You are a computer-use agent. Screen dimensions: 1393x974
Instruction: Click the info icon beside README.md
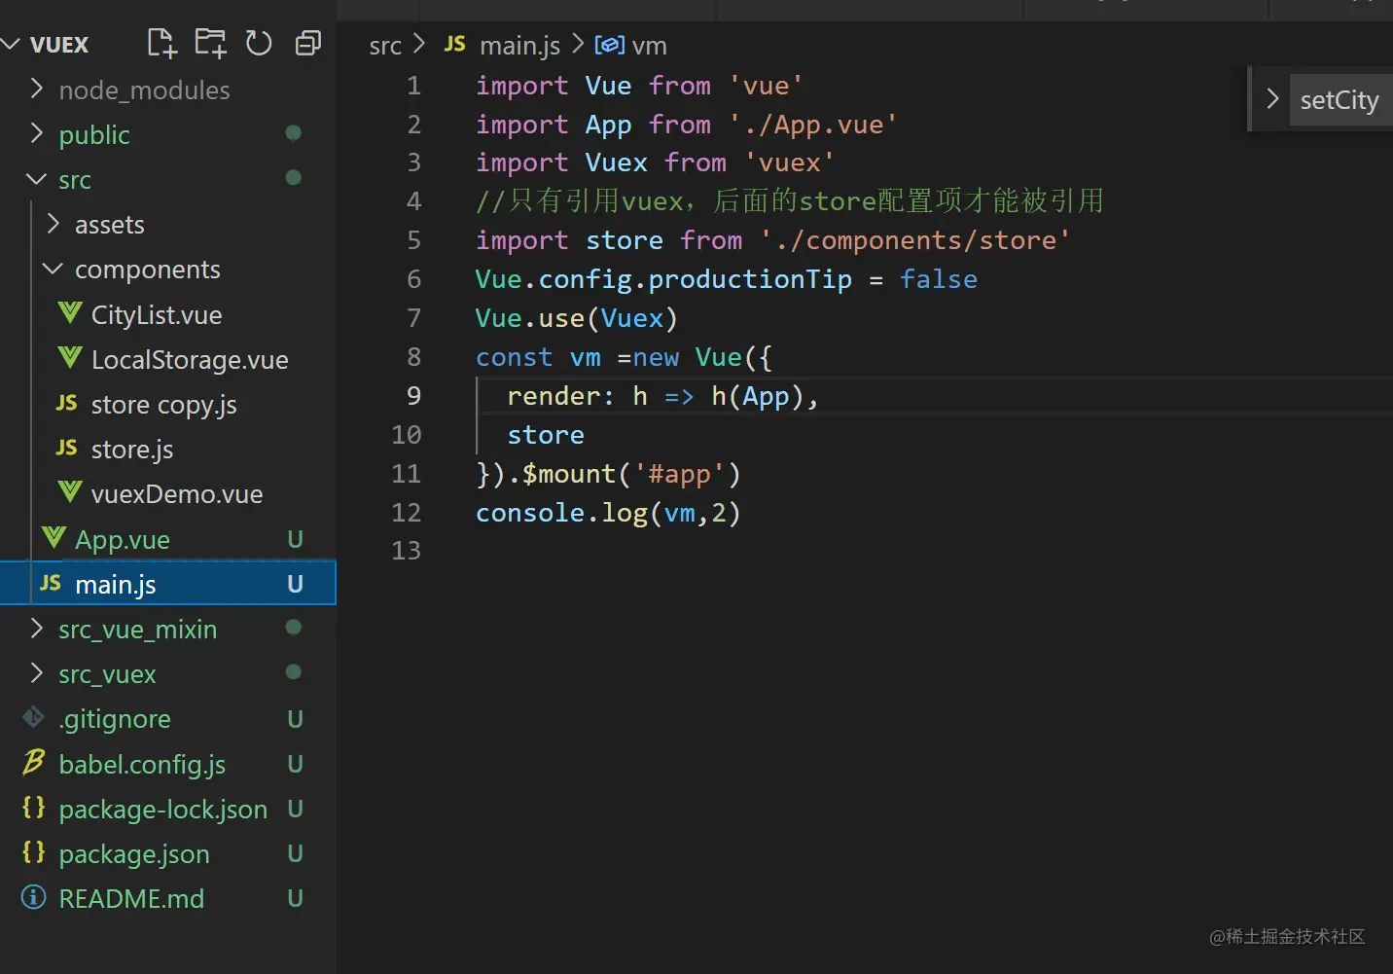(34, 897)
